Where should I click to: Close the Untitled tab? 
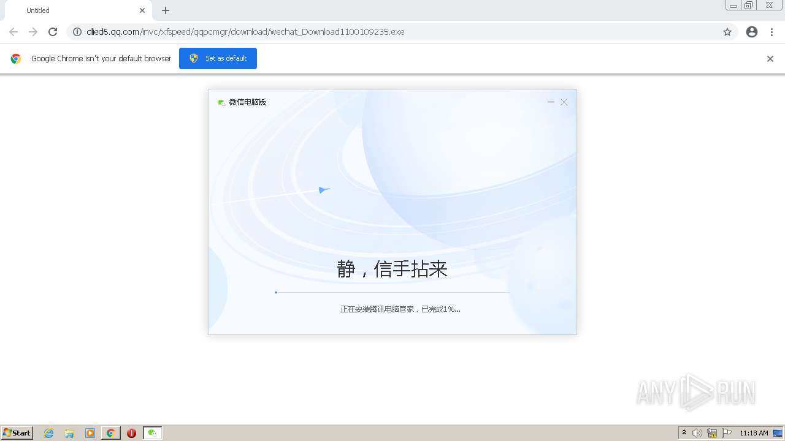[142, 10]
